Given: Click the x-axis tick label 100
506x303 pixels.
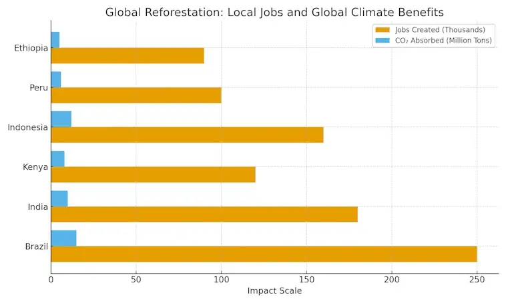Looking at the screenshot, I should pyautogui.click(x=222, y=280).
